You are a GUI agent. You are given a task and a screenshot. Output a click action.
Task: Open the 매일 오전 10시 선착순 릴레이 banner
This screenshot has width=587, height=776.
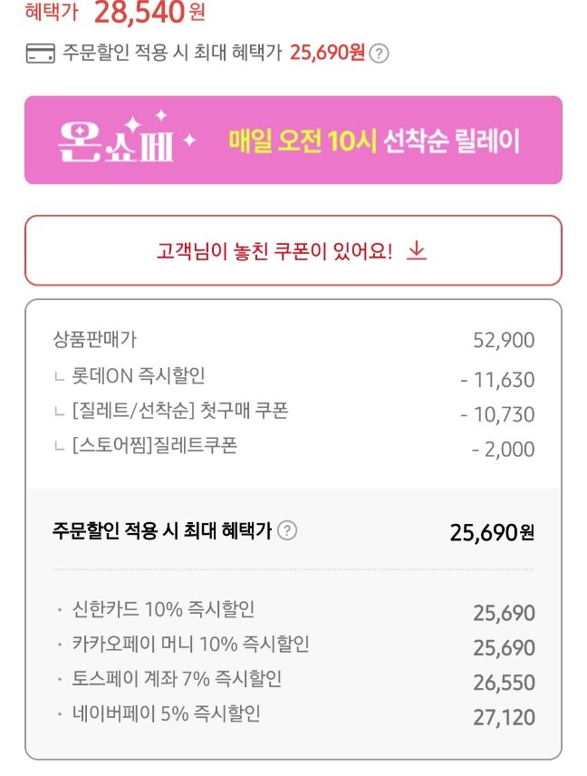click(x=374, y=141)
